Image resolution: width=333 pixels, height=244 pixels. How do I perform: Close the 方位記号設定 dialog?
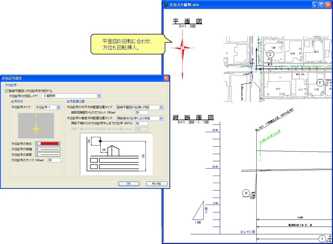tap(166, 78)
